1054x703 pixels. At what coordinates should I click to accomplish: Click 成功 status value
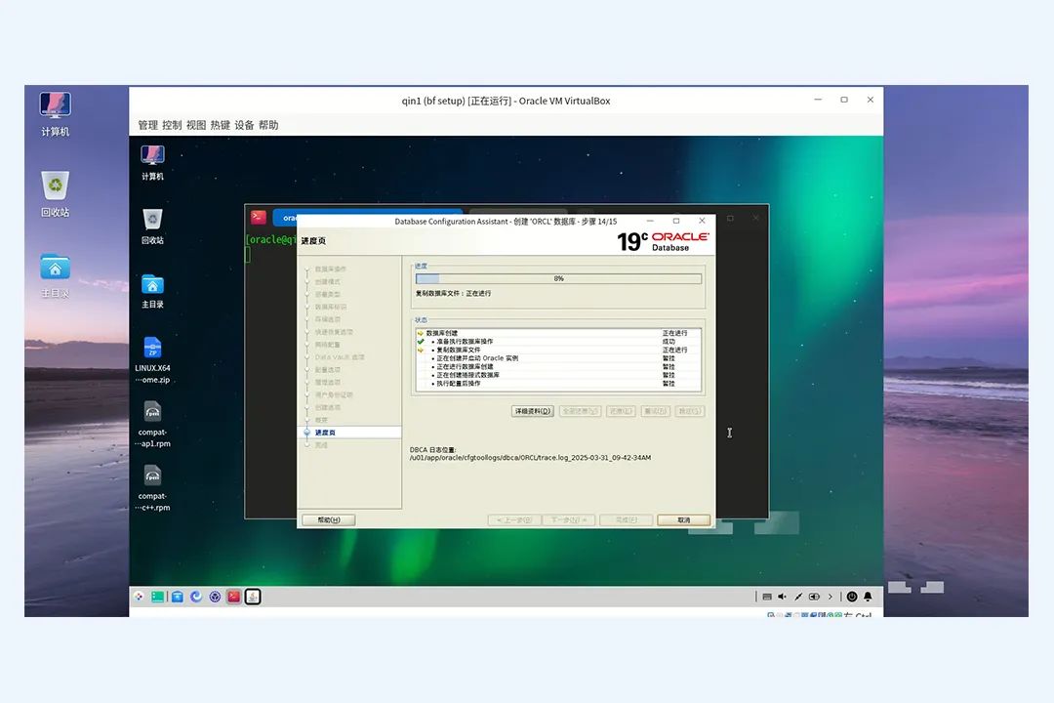pos(669,341)
